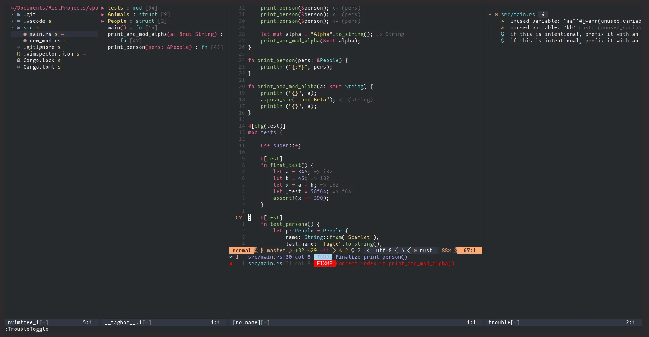Click the bug icon on FIXME quickfix row

coord(231,264)
